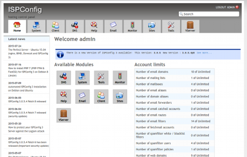Launch the System module under Available Modules

[82, 78]
